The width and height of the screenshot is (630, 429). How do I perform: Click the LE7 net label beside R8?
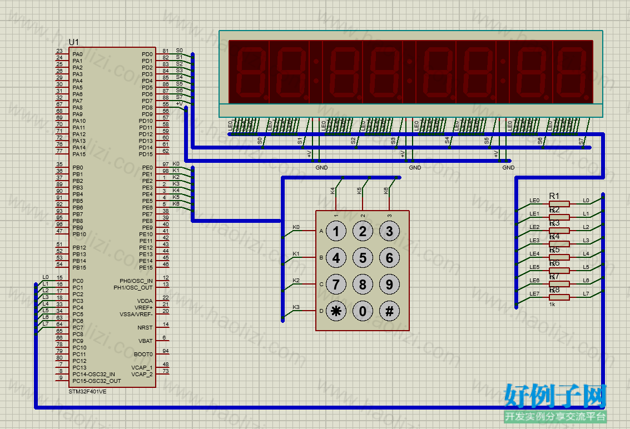coord(534,293)
